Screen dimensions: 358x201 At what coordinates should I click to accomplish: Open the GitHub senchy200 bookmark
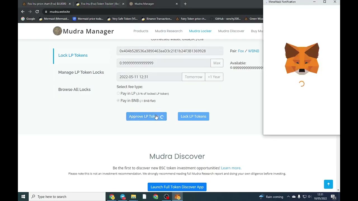[x=225, y=19]
